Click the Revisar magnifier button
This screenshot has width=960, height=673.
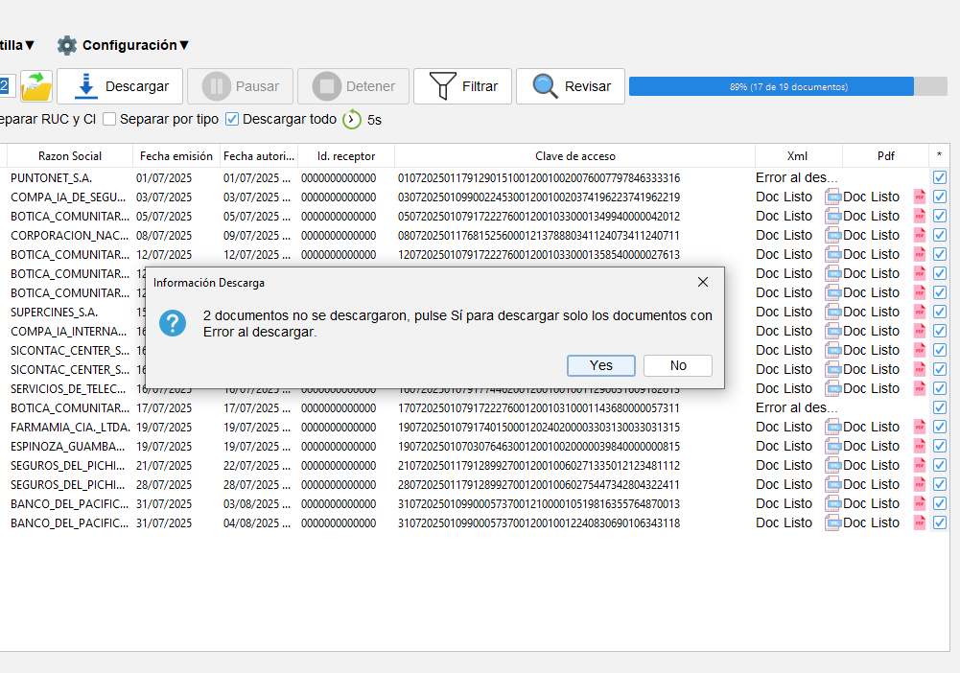(571, 86)
